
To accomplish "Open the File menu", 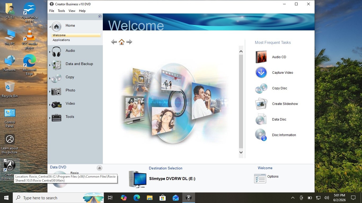I will point(52,11).
